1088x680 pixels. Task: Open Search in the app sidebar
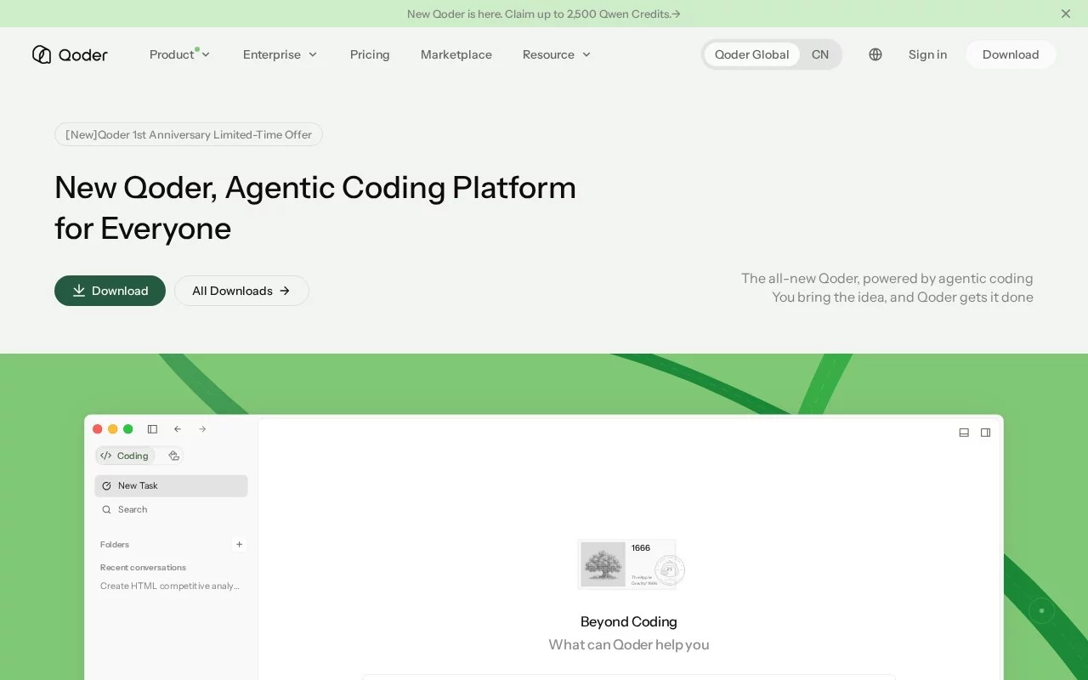(171, 510)
